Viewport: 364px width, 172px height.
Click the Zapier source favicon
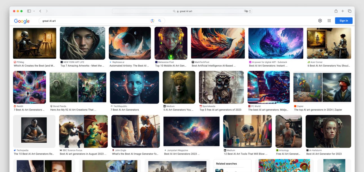click(295, 106)
